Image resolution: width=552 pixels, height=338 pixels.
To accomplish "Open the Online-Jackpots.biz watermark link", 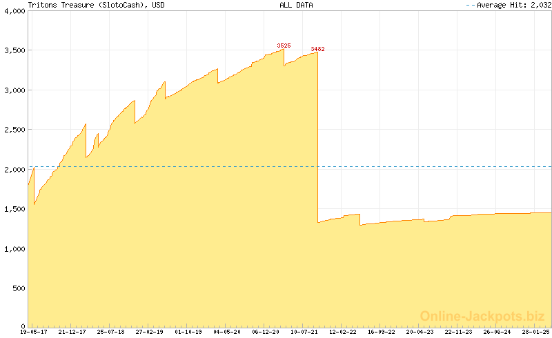I will [x=482, y=316].
